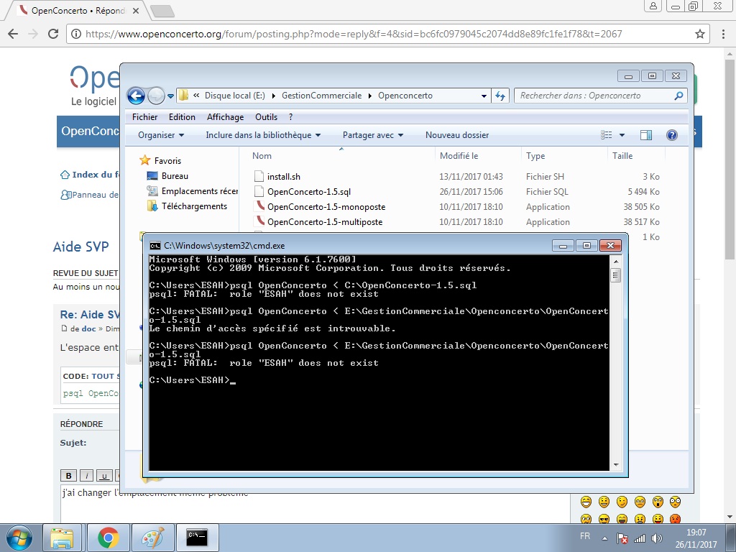Bookmark page with the star icon
This screenshot has width=736, height=552.
(700, 34)
